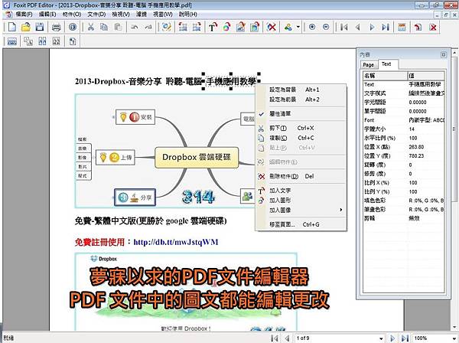Image resolution: width=459 pixels, height=343 pixels.
Task: Click the Foxit document icon beside the 檔案 menu
Action: click(8, 14)
